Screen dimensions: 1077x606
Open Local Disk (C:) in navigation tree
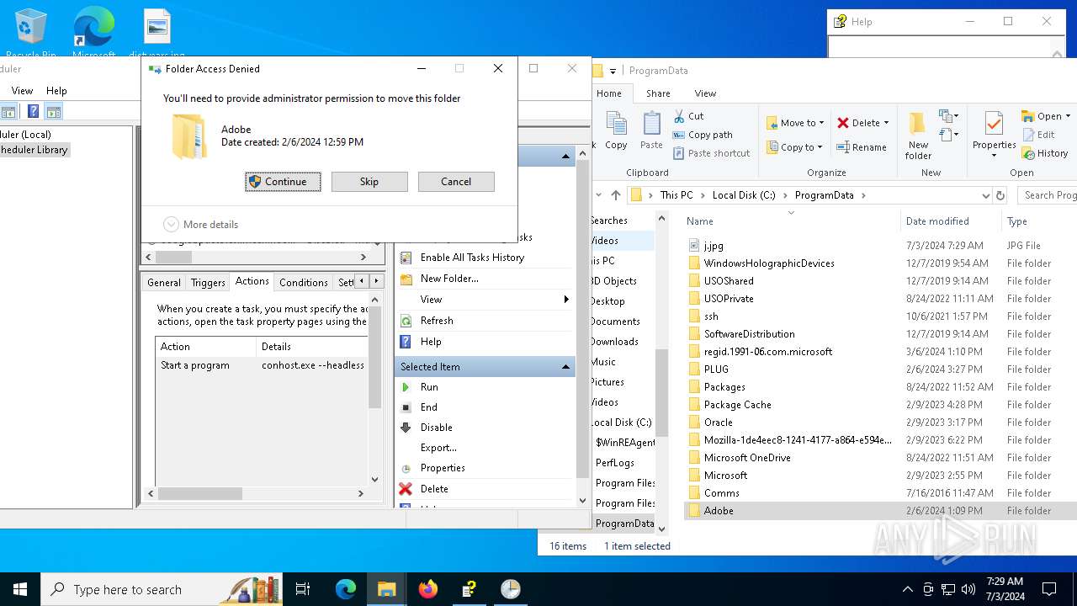pos(622,423)
